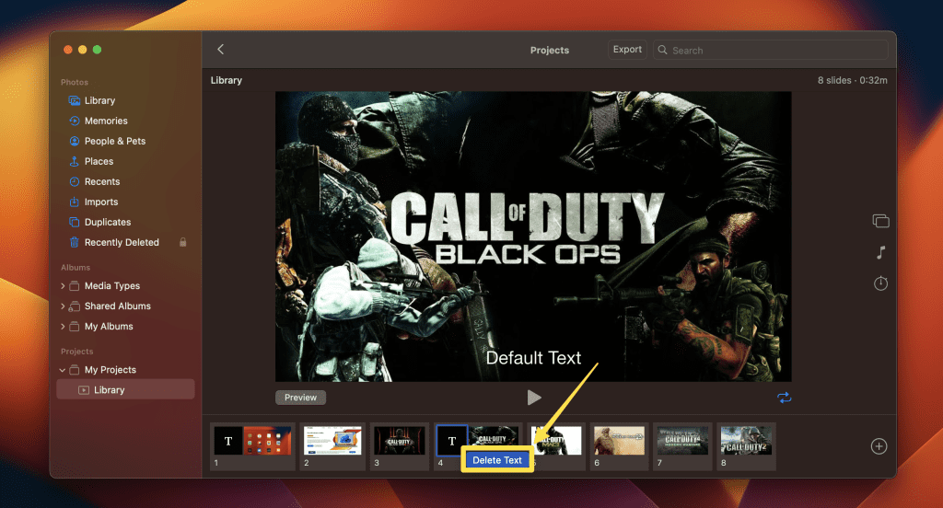Screen dimensions: 943x508
Task: Open Memories in the sidebar
Action: (106, 121)
